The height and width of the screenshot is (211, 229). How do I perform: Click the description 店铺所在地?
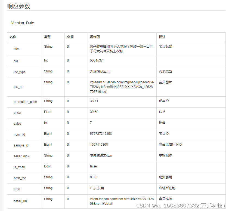pos(167,188)
